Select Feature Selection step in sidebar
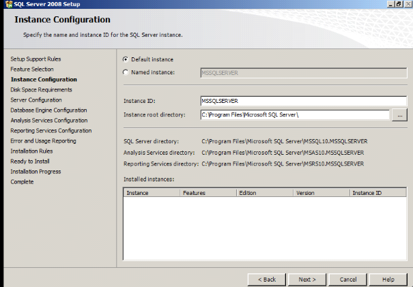413x287 pixels. (x=32, y=70)
